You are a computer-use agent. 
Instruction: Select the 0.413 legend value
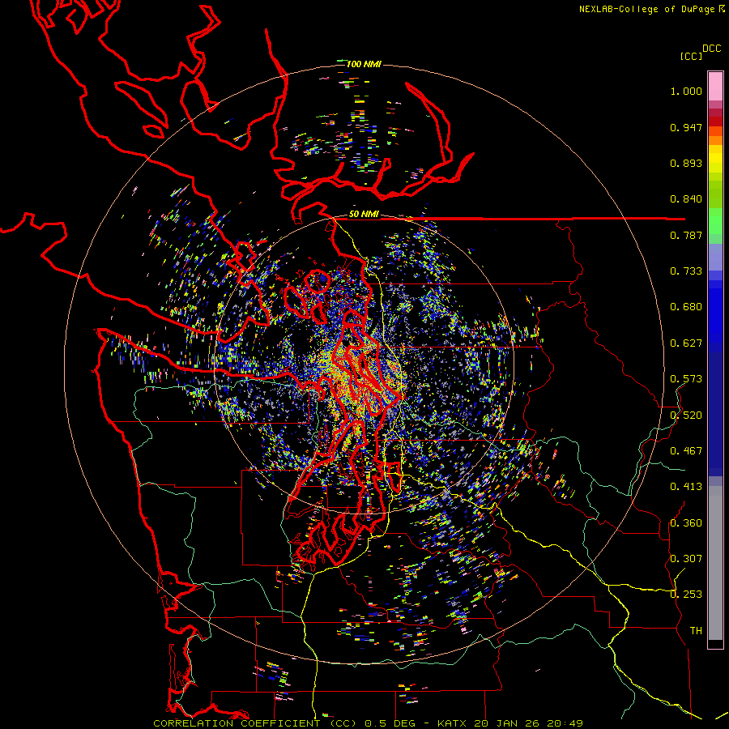click(686, 487)
